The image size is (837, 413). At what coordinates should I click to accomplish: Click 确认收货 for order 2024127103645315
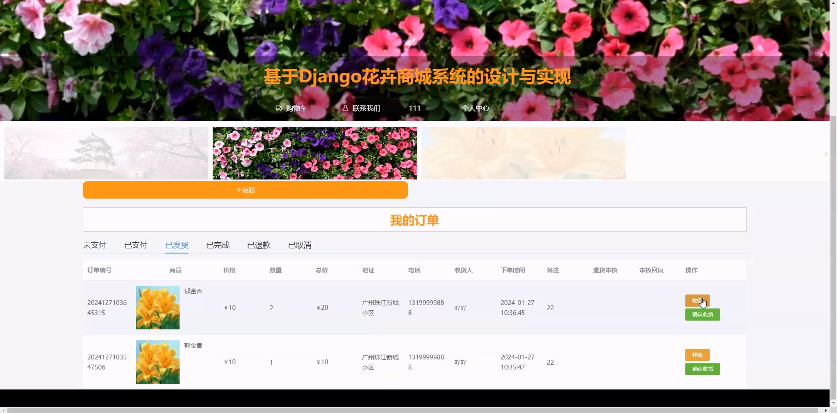702,314
